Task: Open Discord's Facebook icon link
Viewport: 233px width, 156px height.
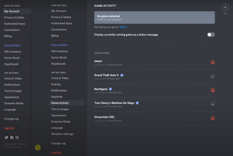Action: point(12,137)
